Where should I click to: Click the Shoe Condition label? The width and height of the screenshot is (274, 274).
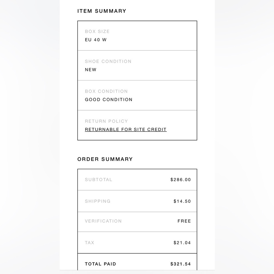click(x=108, y=61)
